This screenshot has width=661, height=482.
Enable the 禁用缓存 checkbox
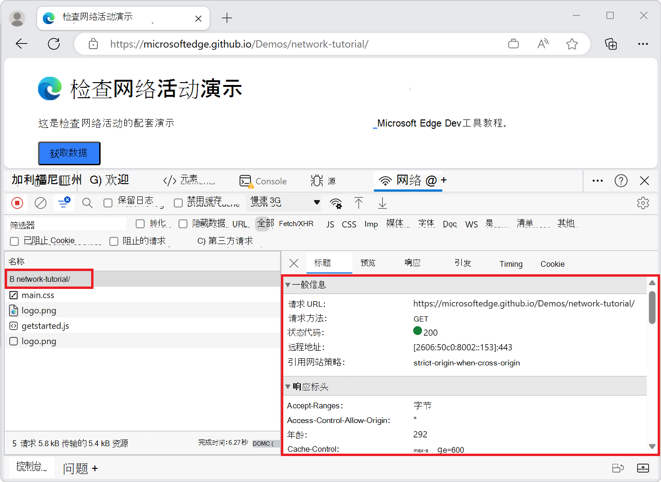(178, 203)
